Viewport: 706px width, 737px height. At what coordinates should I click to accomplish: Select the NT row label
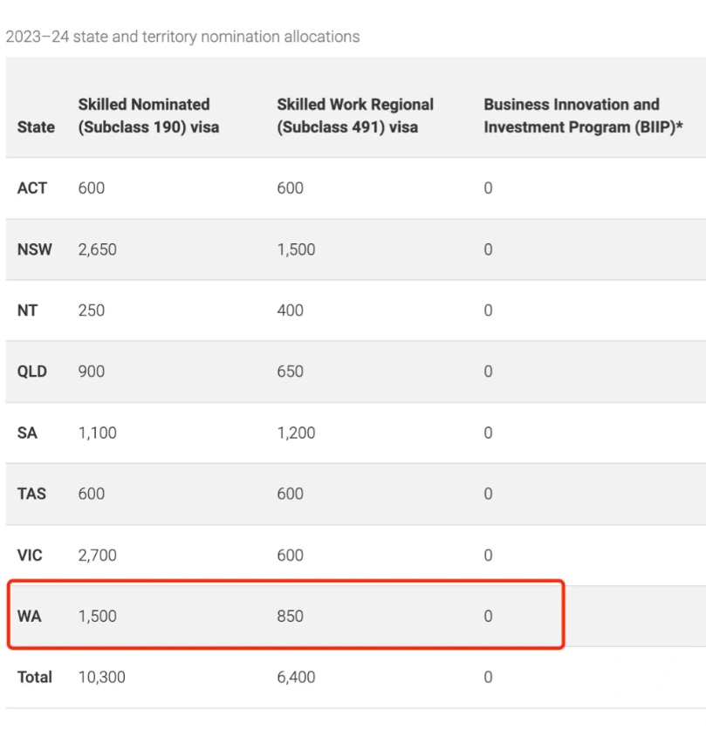27,310
